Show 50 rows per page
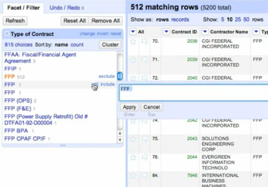The image size is (268, 187). [246, 20]
